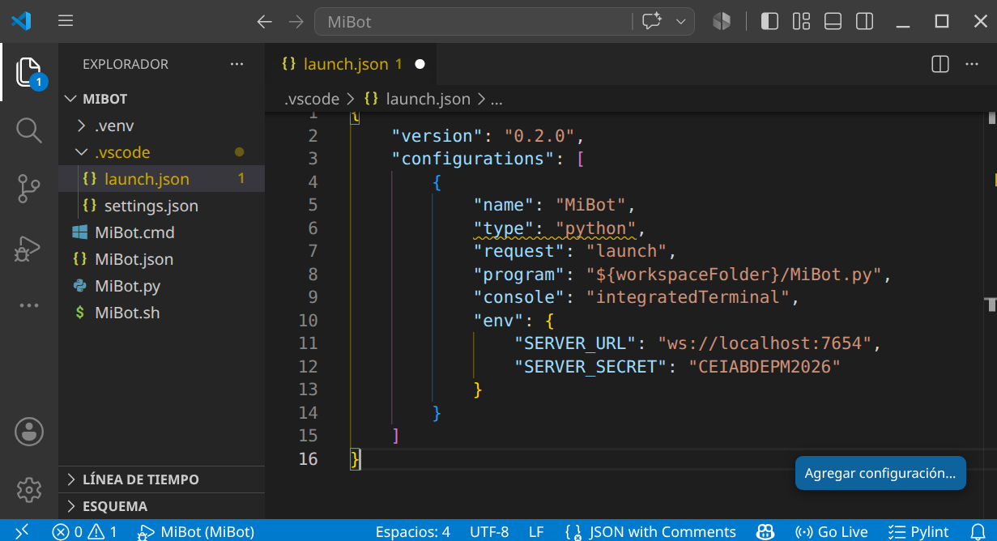This screenshot has width=997, height=541.
Task: Toggle the secondary side bar layout
Action: (x=865, y=22)
